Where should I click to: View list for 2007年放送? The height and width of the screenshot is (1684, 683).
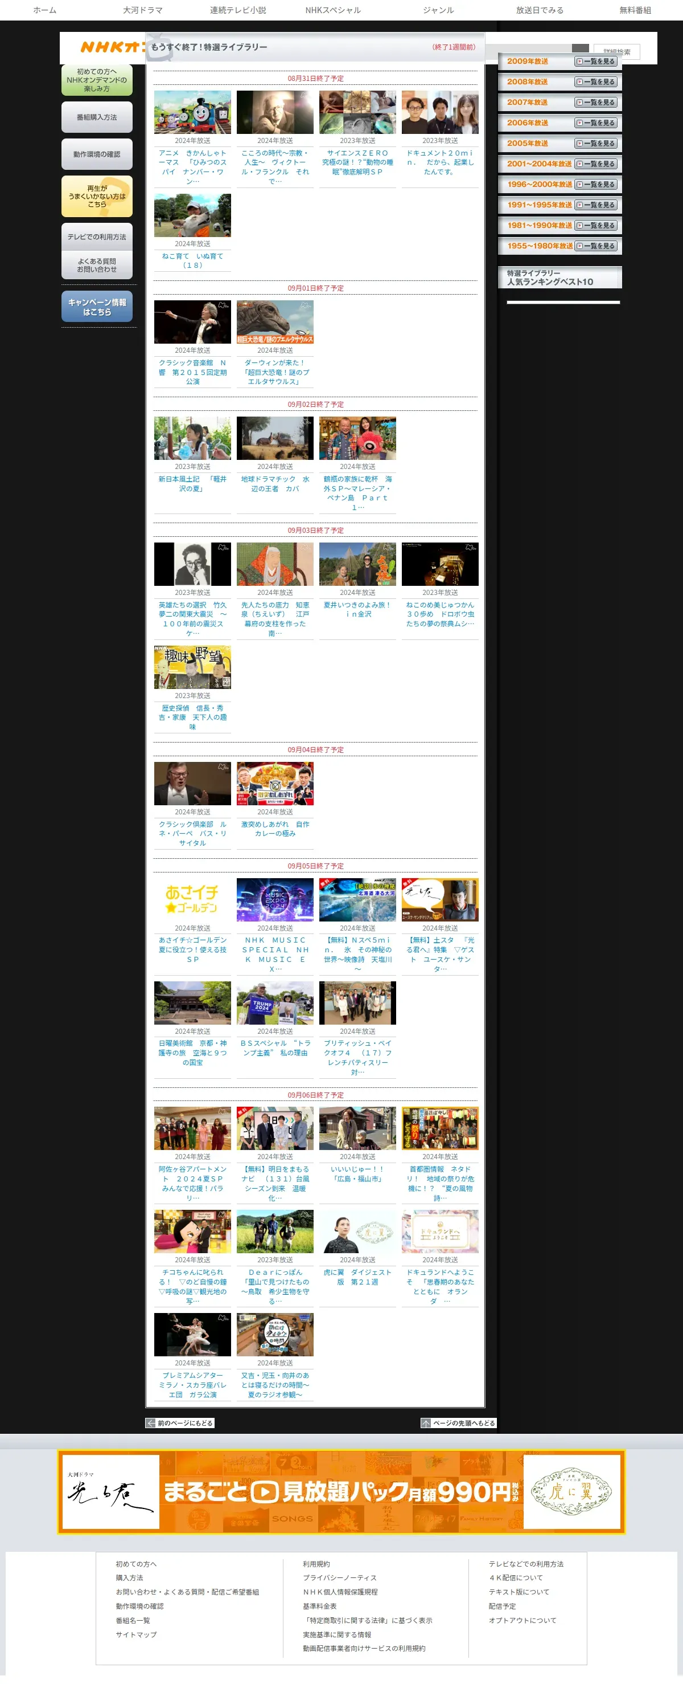tap(595, 102)
